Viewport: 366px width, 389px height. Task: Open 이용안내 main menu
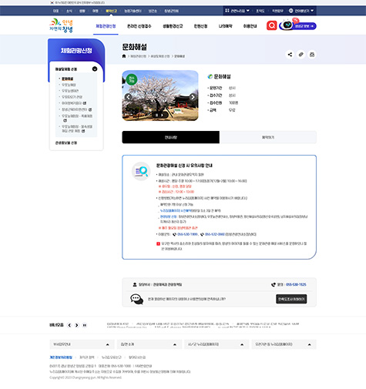250,26
